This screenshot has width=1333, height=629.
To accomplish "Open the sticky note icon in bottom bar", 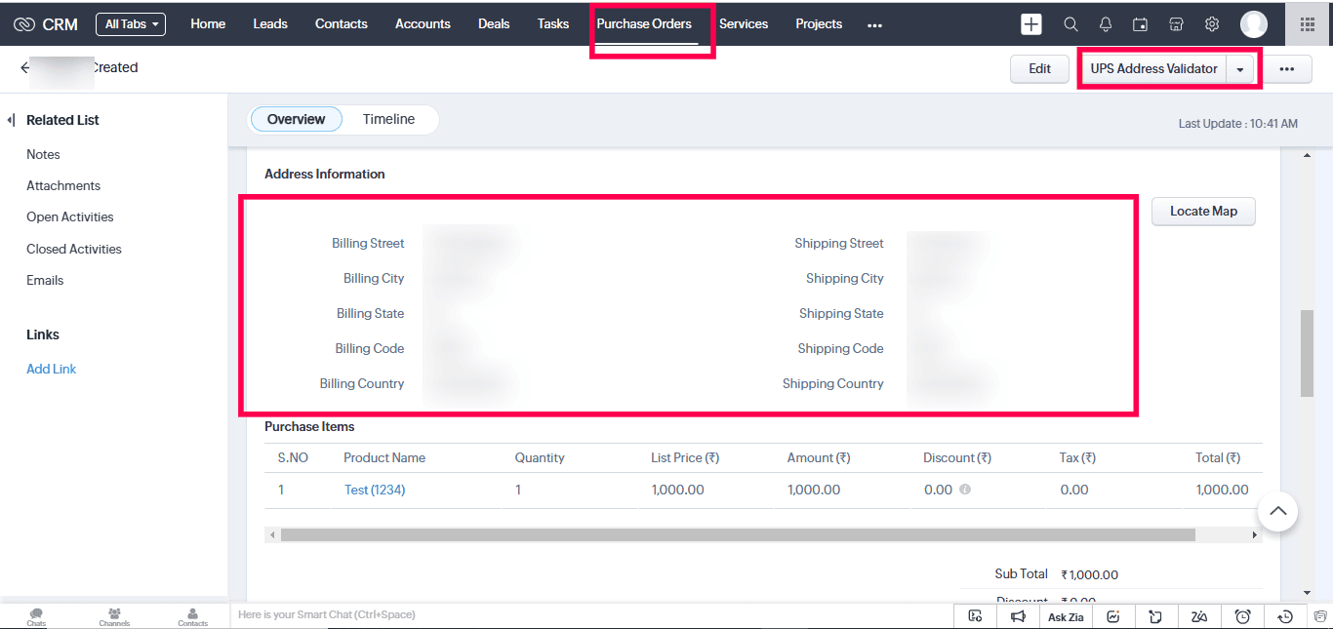I will [1155, 615].
